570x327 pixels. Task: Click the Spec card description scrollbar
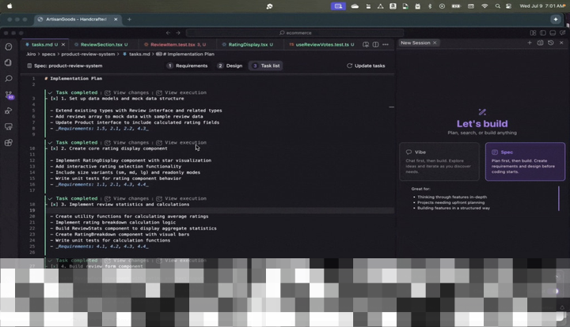click(x=559, y=198)
